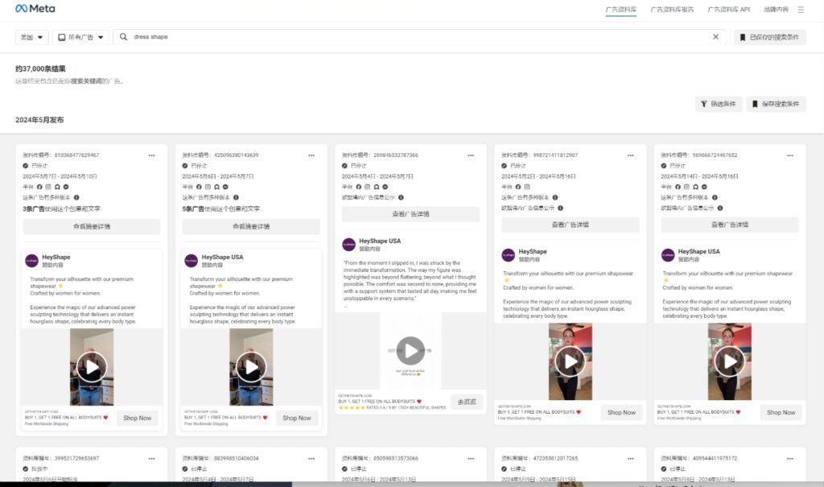Open the 所有广告 ad category dropdown
Image resolution: width=824 pixels, height=487 pixels.
click(x=80, y=37)
